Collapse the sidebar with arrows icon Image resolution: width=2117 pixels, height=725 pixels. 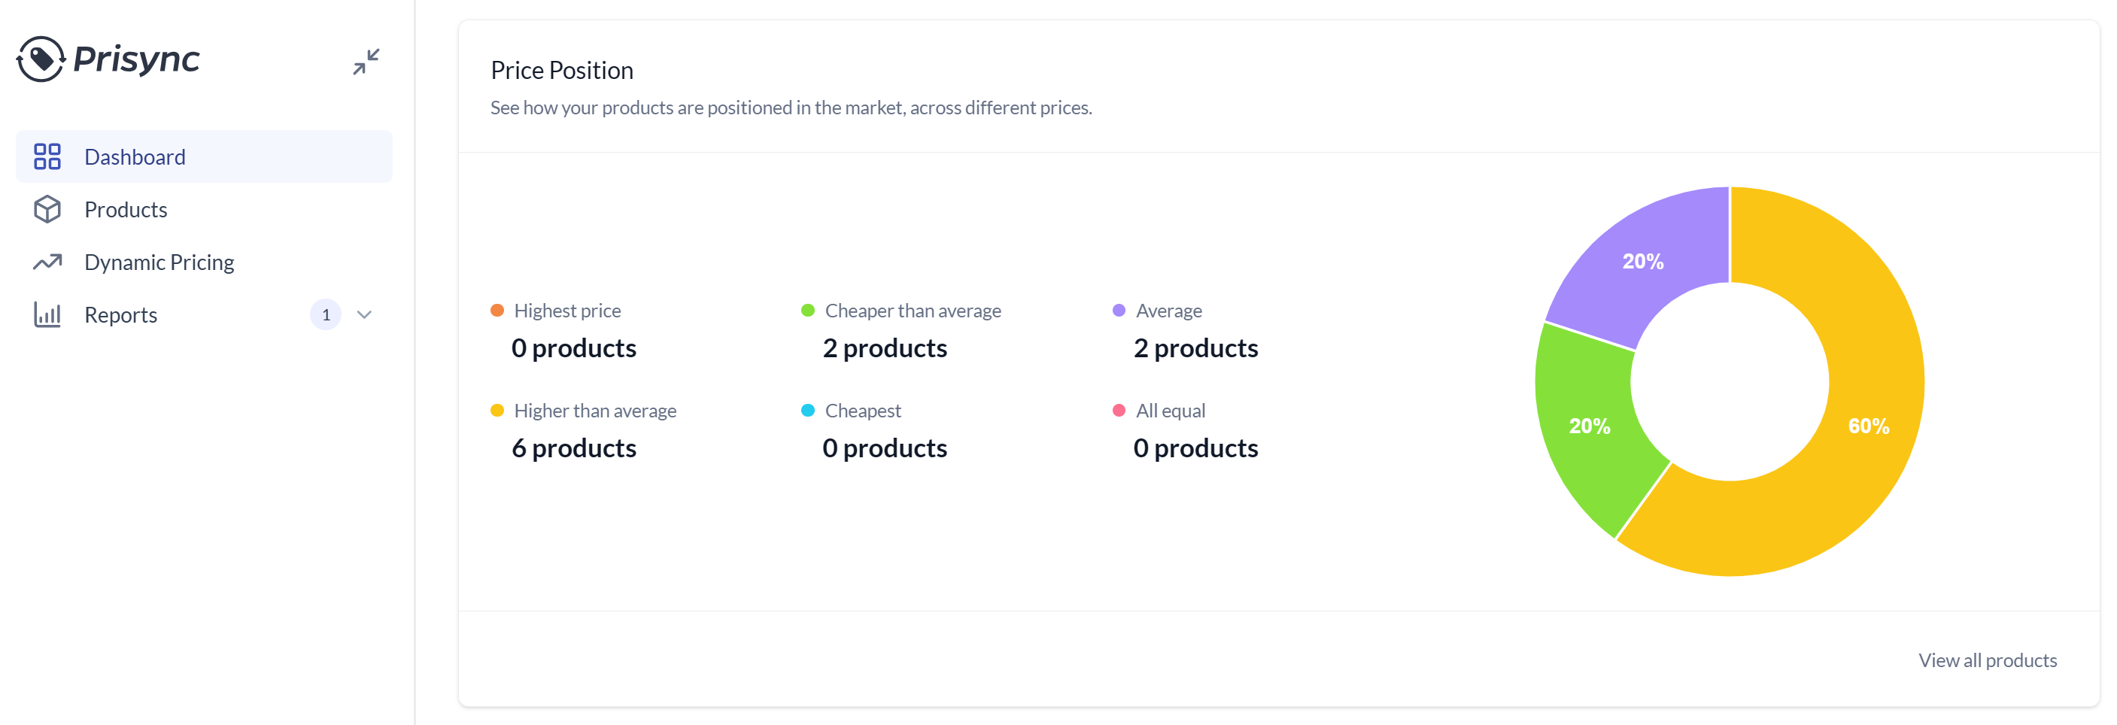point(366,62)
